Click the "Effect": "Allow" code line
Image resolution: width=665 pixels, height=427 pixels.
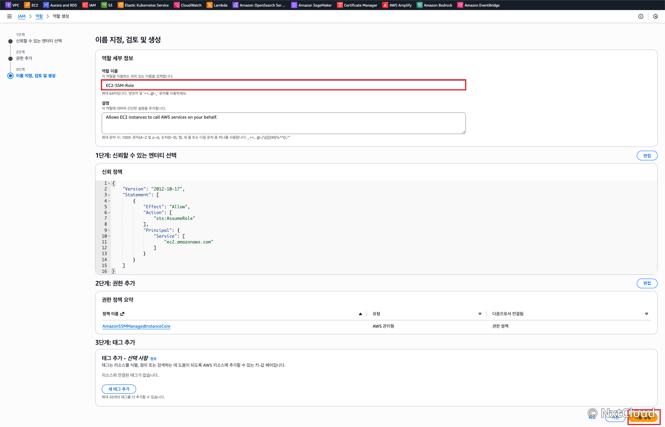(x=167, y=207)
